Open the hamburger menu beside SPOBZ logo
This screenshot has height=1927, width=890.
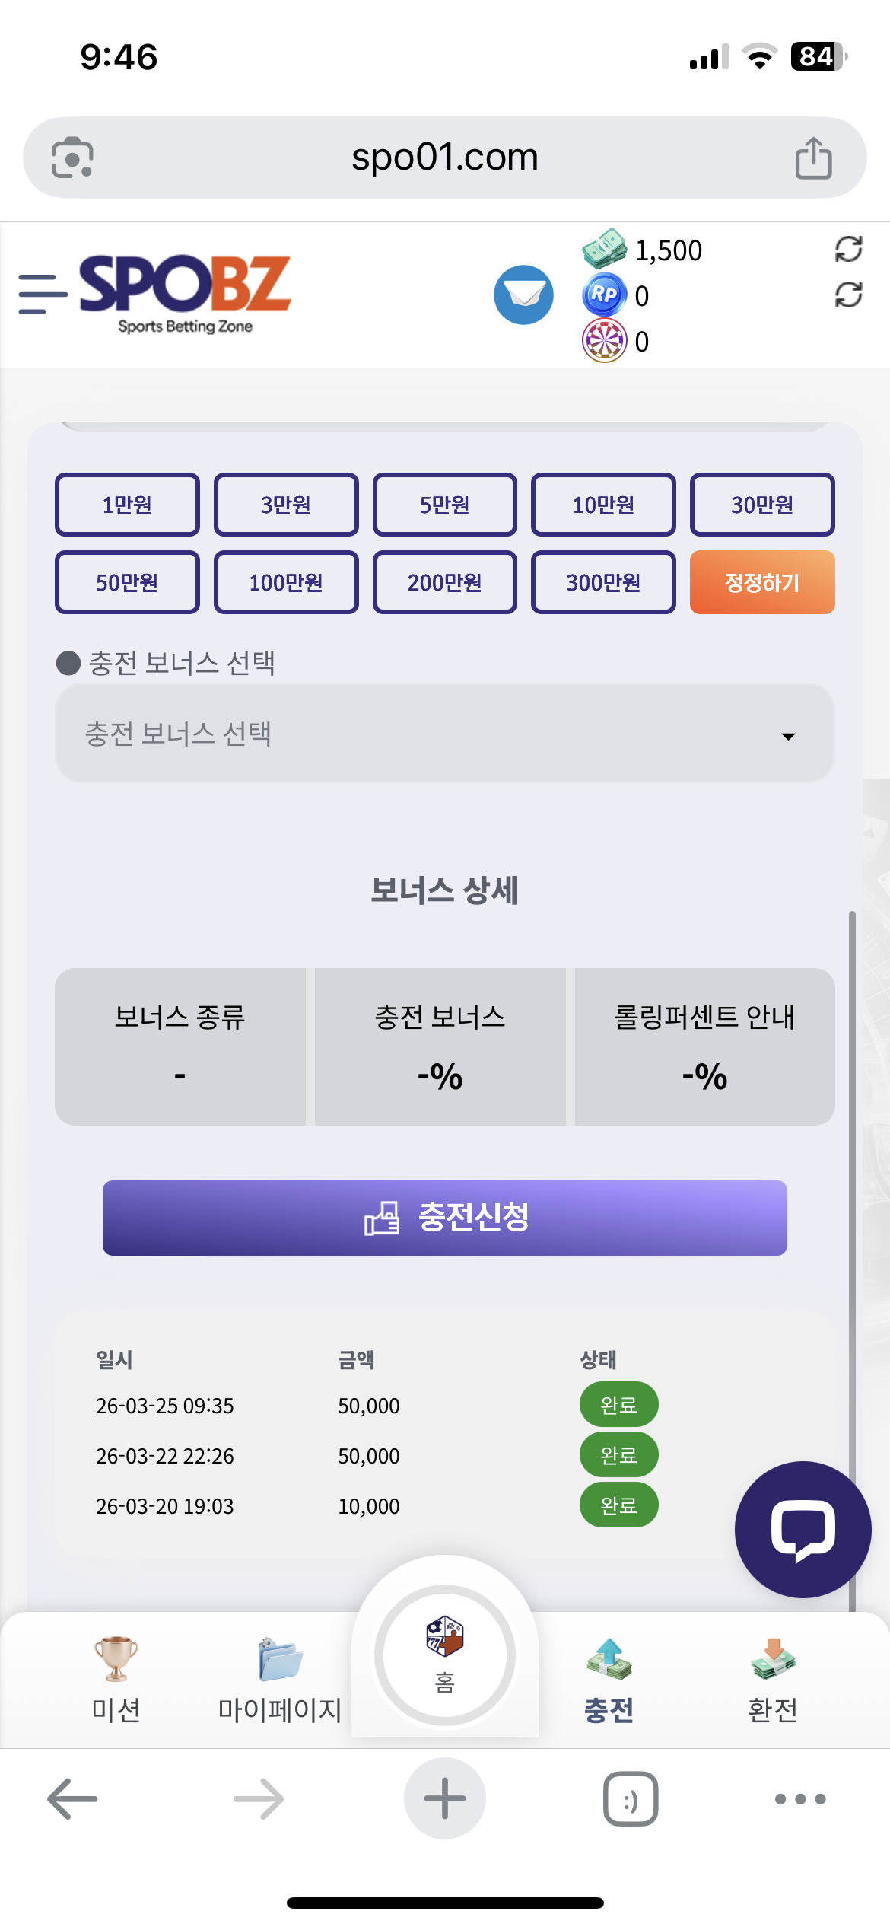click(x=43, y=295)
